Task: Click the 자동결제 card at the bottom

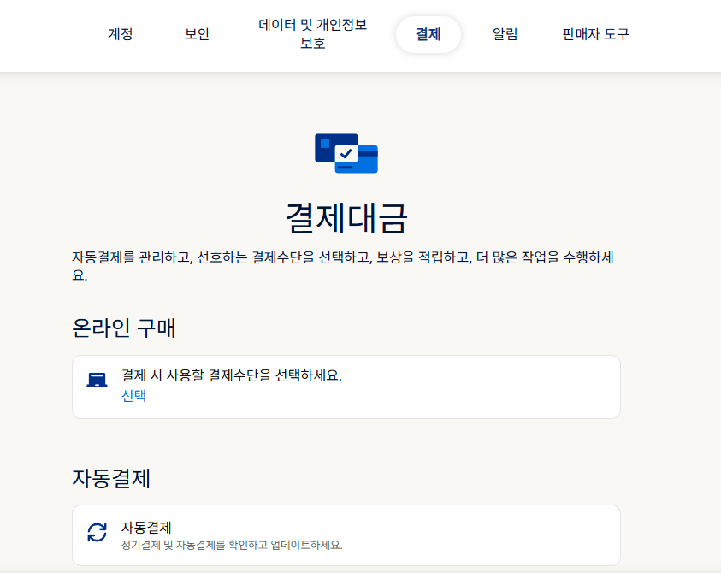Action: coord(345,535)
